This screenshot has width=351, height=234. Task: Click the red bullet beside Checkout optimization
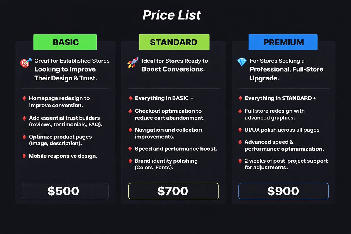(x=130, y=111)
